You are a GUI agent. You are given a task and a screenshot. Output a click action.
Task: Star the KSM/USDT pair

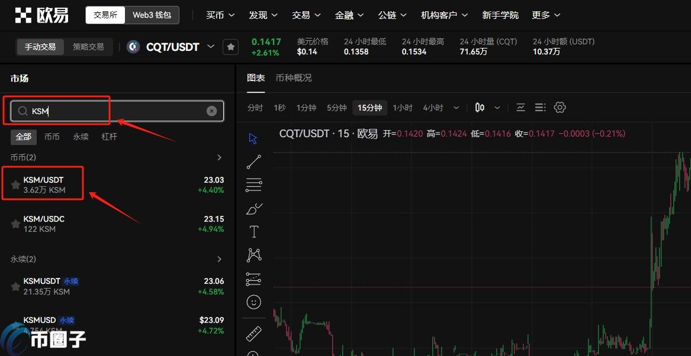(15, 184)
